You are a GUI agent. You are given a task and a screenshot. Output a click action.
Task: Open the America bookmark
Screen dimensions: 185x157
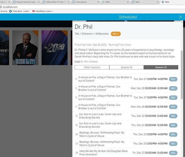4,11
